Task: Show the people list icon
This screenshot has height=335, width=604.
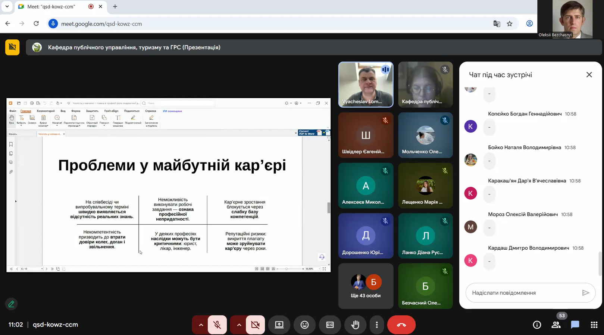Action: click(556, 325)
